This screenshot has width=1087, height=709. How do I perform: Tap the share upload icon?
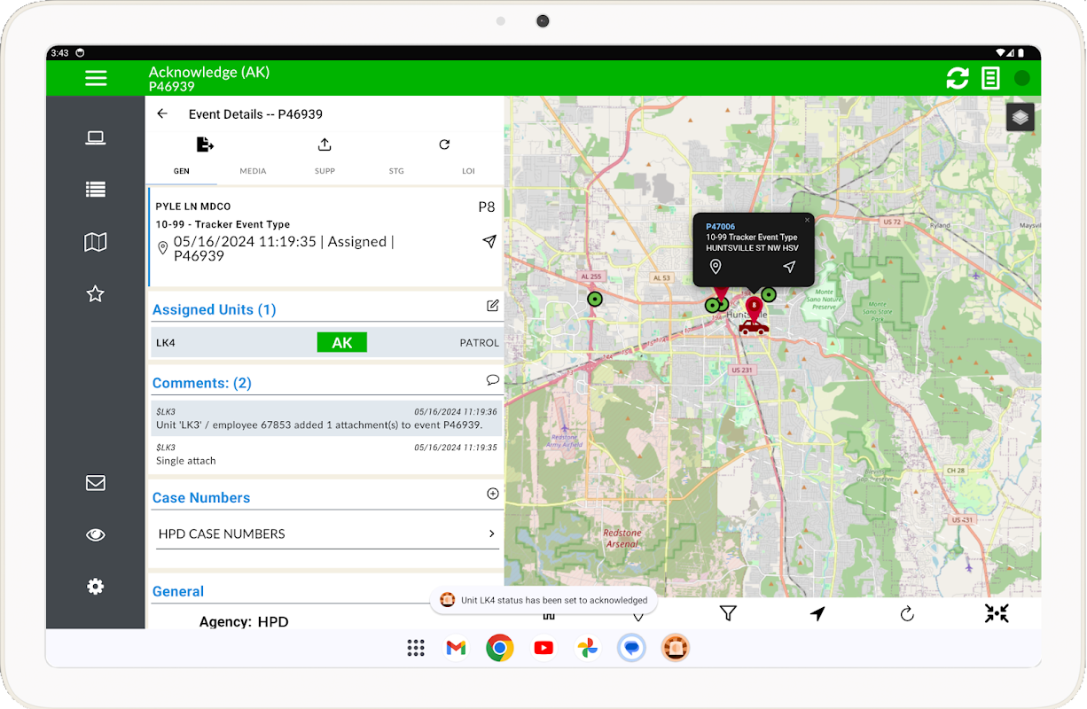pos(325,144)
